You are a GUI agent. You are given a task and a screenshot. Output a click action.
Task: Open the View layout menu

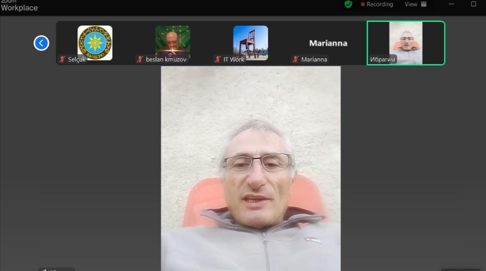[416, 4]
